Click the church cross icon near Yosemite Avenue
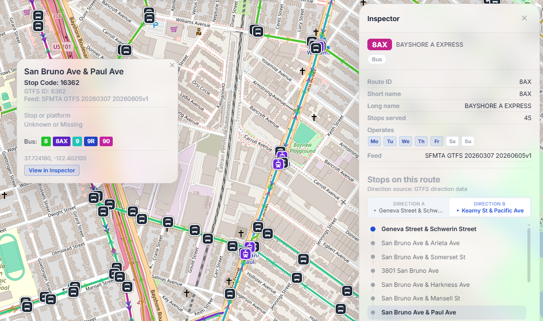Screen dimensions: 543x321 click(x=302, y=71)
